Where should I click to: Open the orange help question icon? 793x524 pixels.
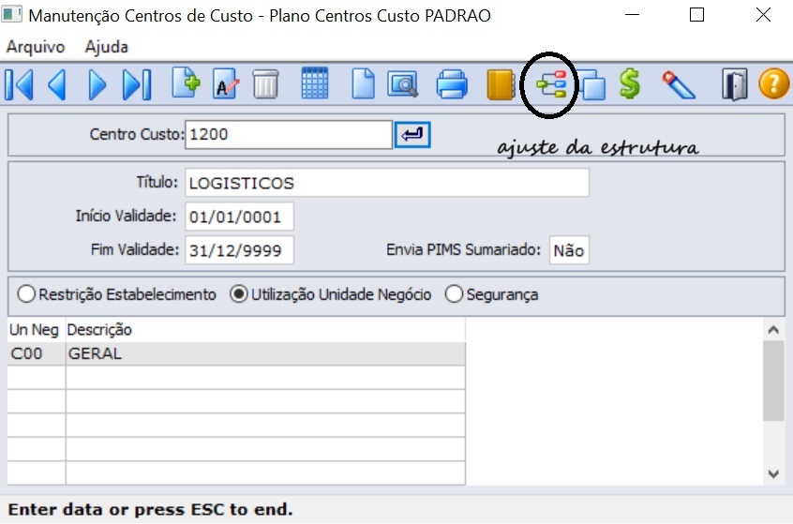773,84
